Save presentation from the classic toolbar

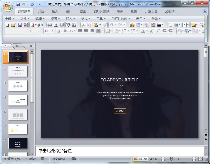coord(19,25)
